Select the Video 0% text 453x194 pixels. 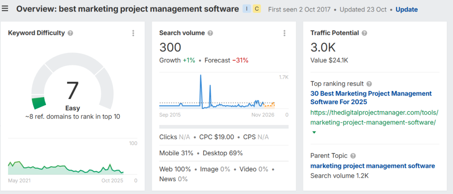(254, 169)
